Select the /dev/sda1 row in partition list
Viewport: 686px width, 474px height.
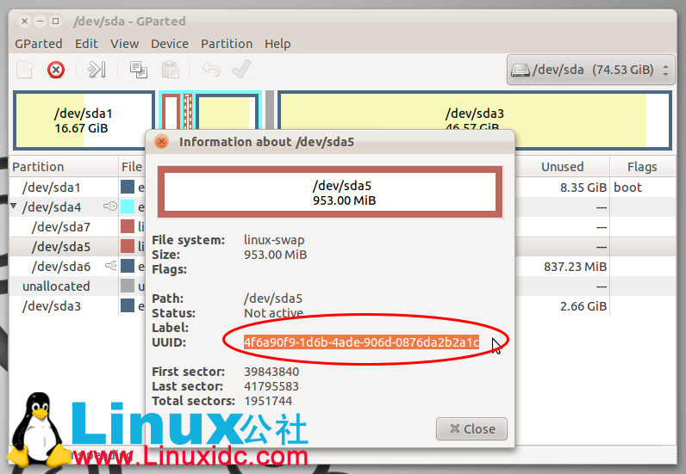click(51, 187)
